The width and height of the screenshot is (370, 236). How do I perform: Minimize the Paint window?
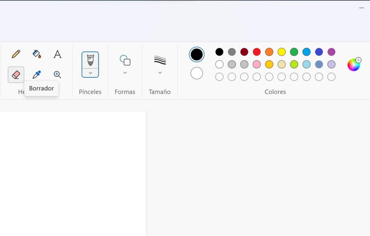[x=362, y=8]
